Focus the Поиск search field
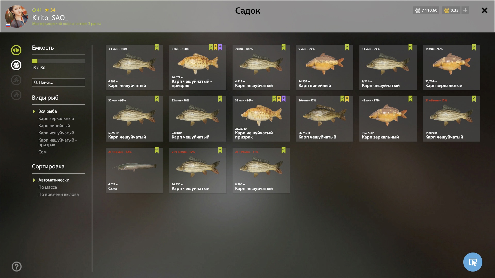 point(59,82)
